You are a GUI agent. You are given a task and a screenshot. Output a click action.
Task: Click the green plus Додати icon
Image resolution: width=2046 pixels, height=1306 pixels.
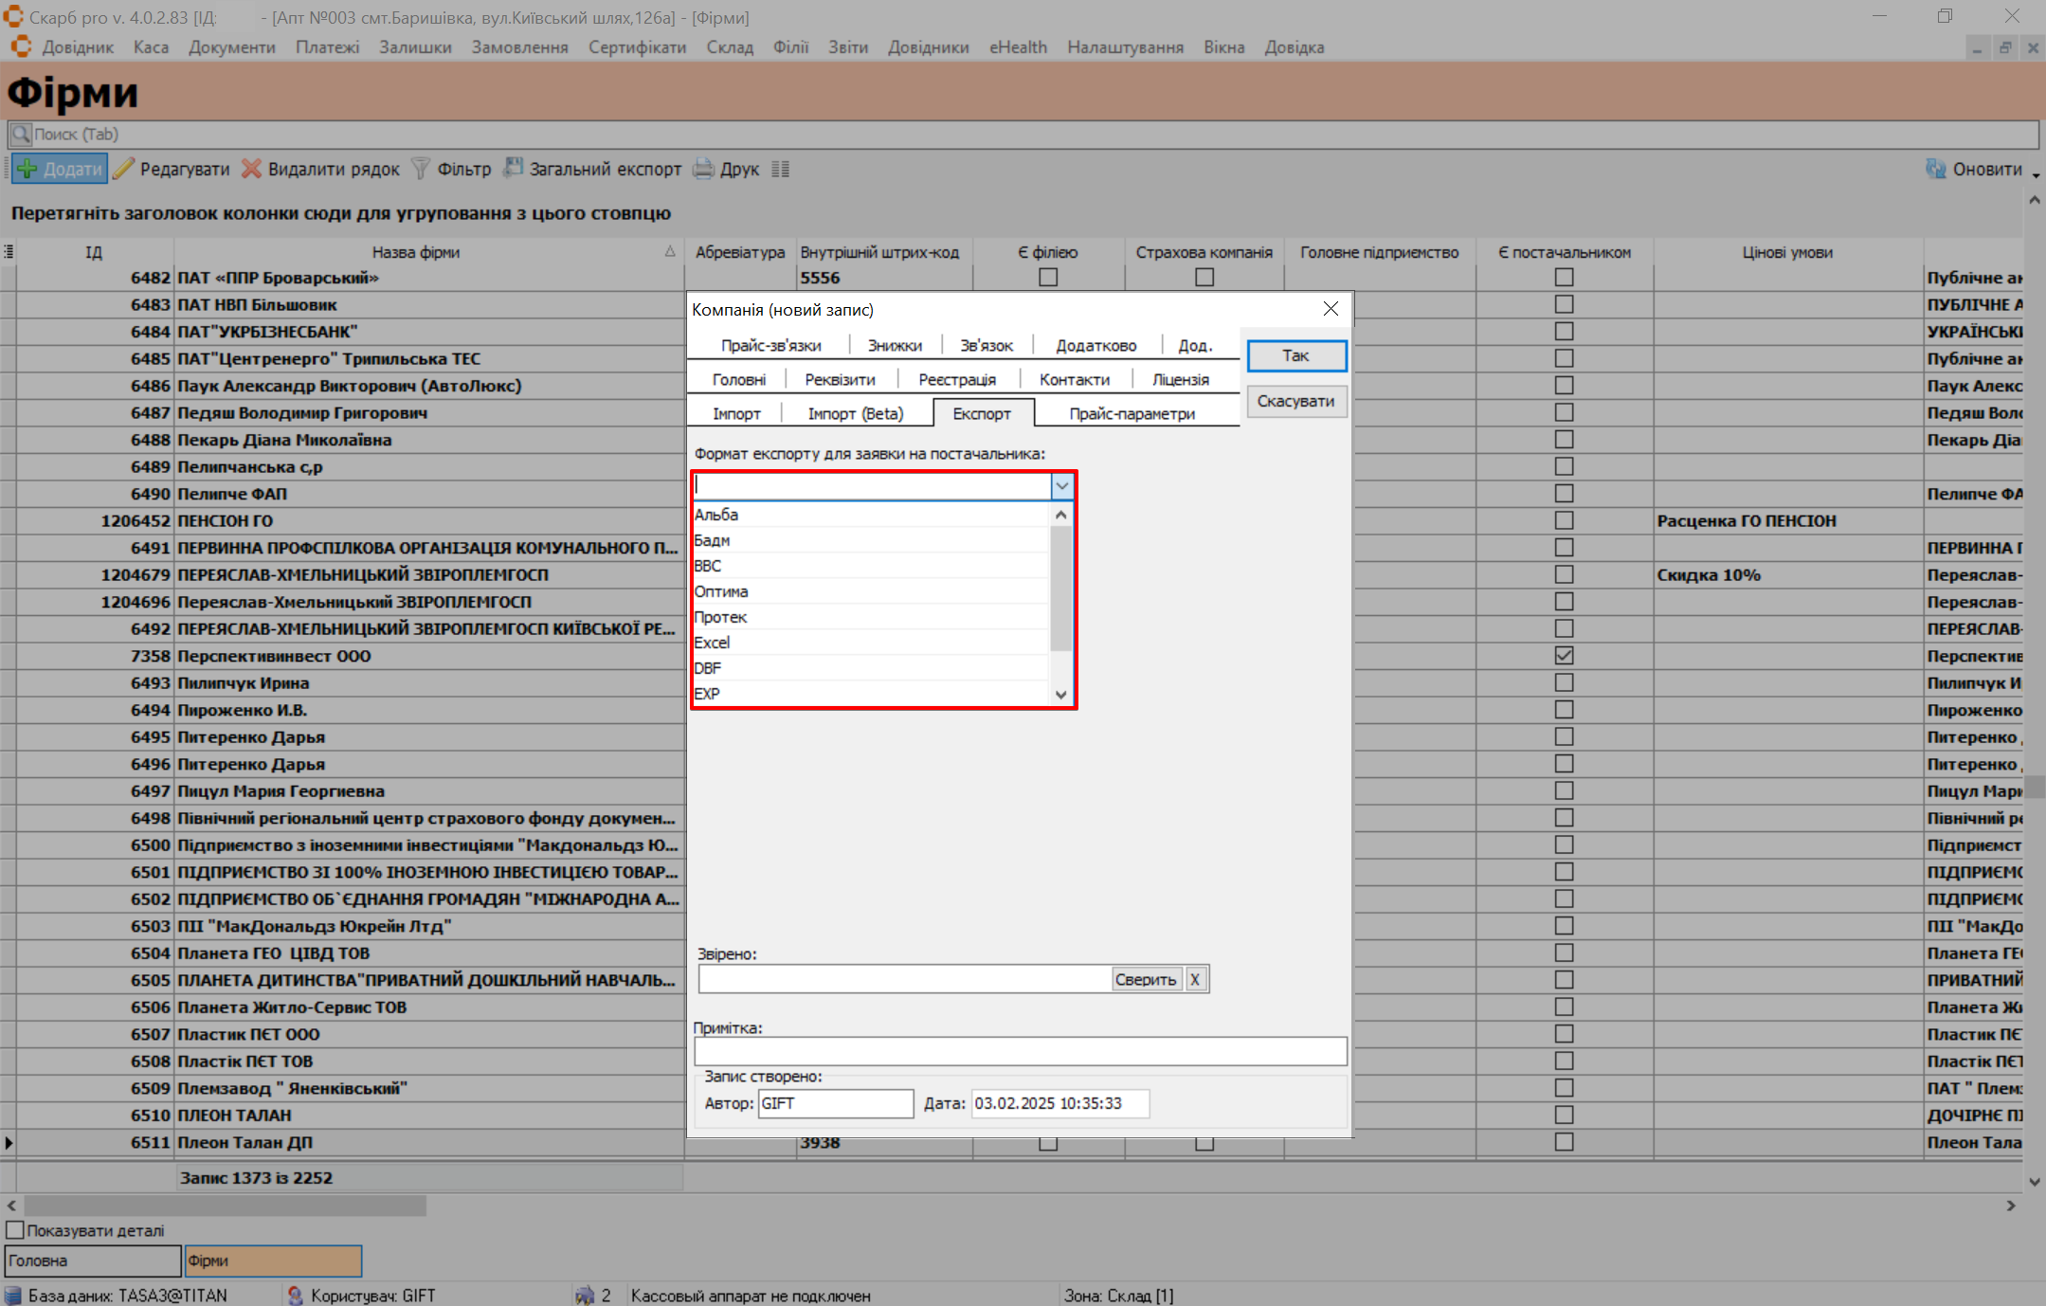pos(27,169)
